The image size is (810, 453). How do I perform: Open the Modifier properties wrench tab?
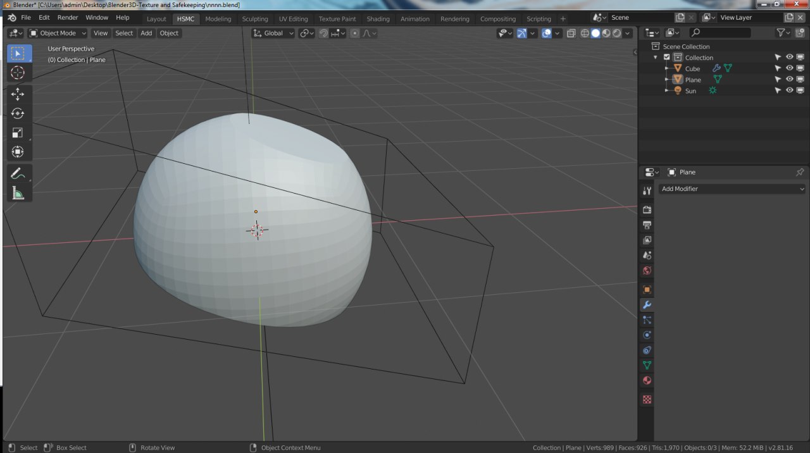tap(647, 304)
